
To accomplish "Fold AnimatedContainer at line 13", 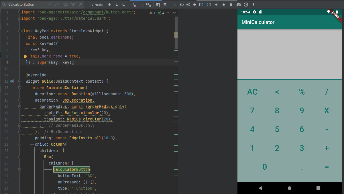I will pyautogui.click(x=19, y=88).
